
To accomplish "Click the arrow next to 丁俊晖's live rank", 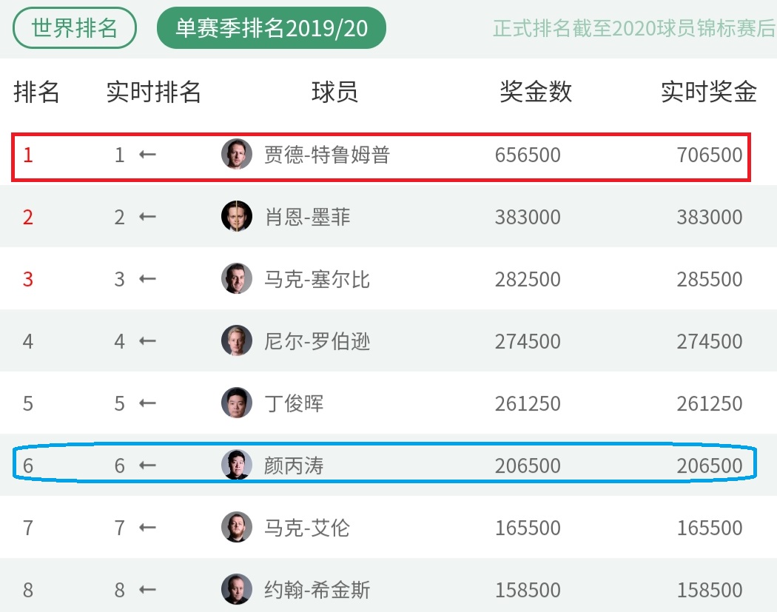I will [x=147, y=404].
